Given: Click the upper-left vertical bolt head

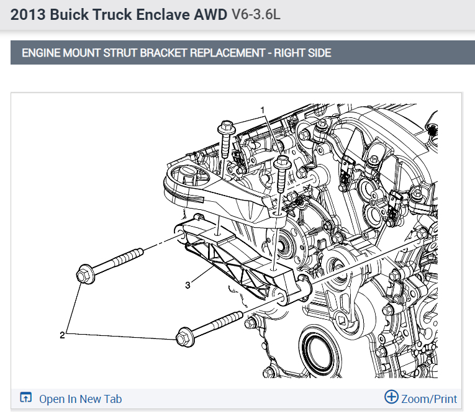Looking at the screenshot, I should [x=226, y=127].
